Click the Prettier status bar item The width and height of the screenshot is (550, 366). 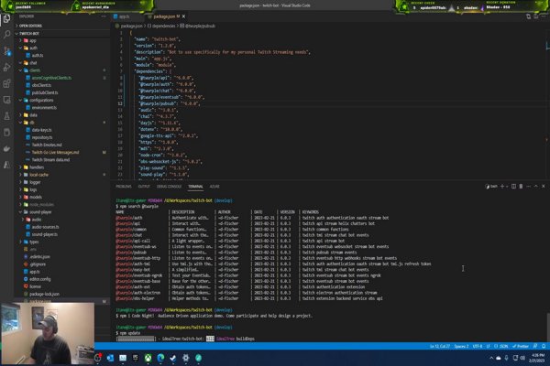(x=521, y=346)
